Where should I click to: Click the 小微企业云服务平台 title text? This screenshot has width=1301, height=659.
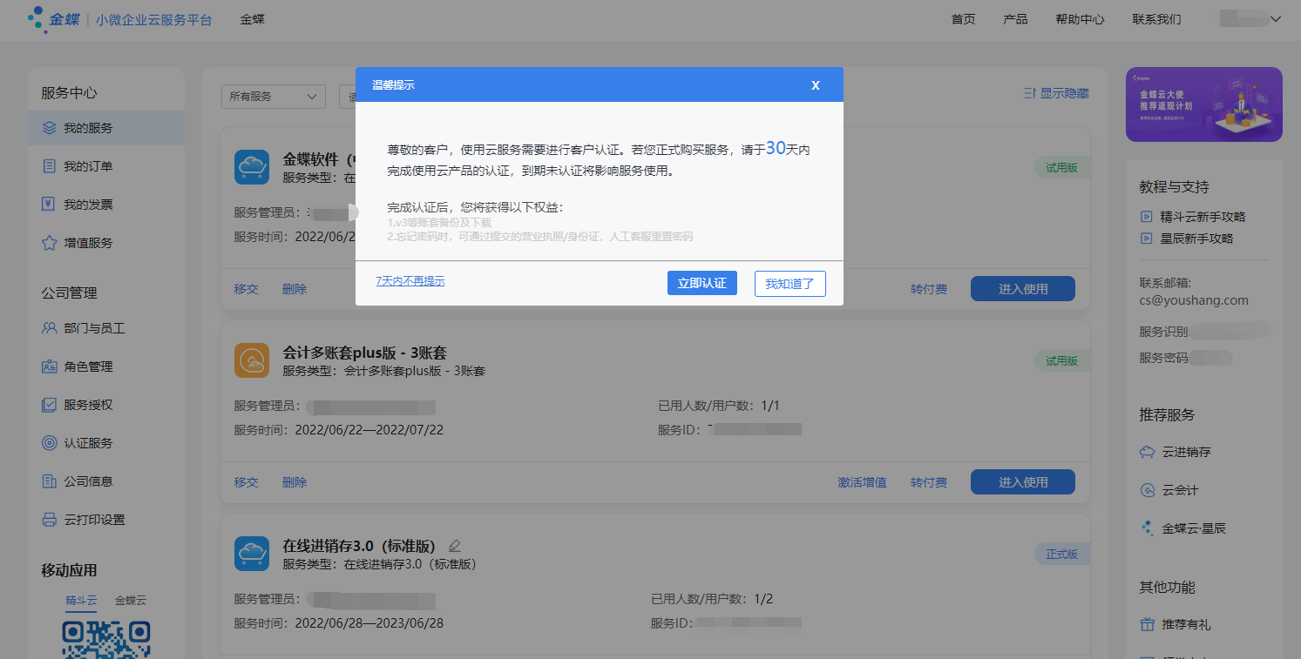pos(154,19)
